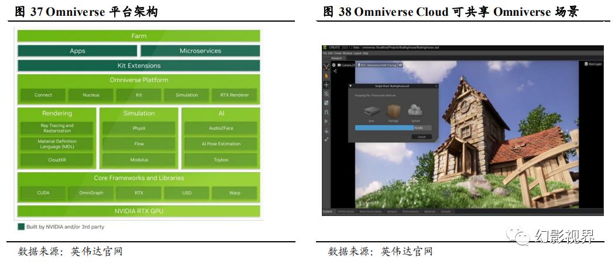Click the Nucleus box
Viewport: 615px width, 264px height.
[x=91, y=95]
